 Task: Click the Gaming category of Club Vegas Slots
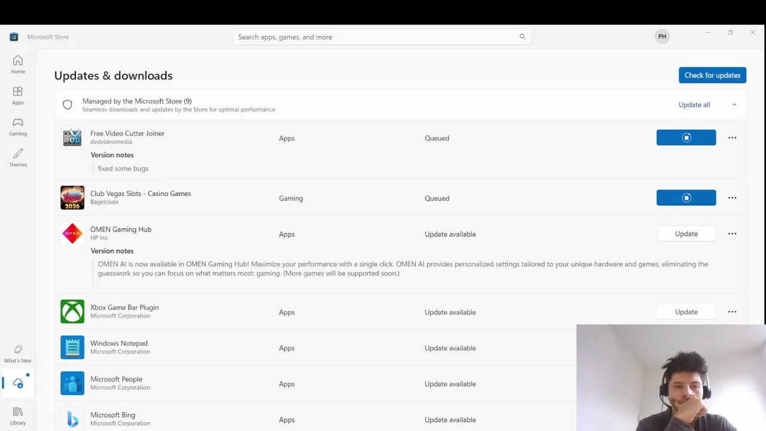pyautogui.click(x=291, y=198)
